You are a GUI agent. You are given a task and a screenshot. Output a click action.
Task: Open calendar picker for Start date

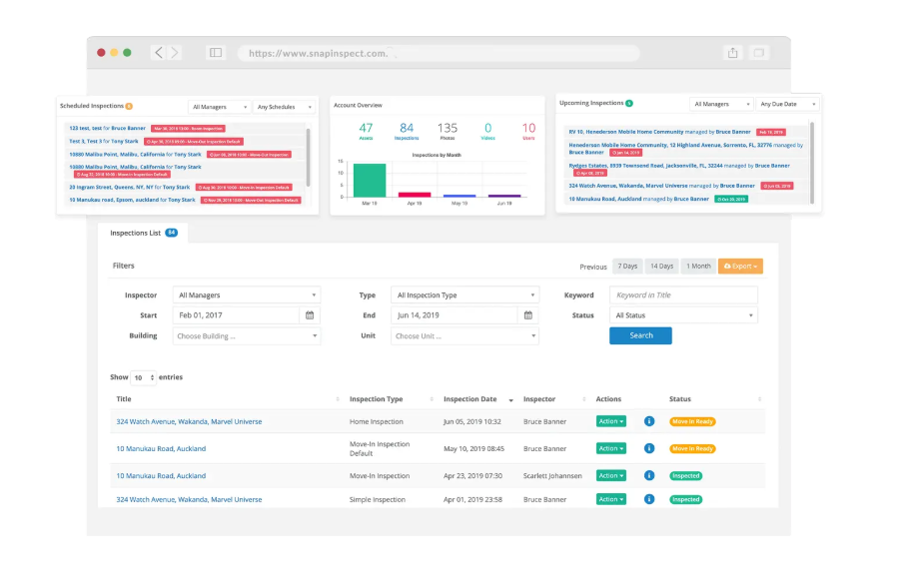(x=310, y=315)
